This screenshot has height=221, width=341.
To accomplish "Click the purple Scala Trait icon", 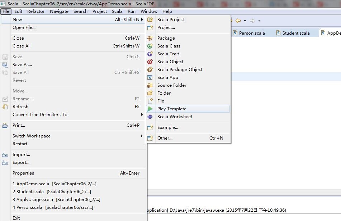I will point(150,54).
